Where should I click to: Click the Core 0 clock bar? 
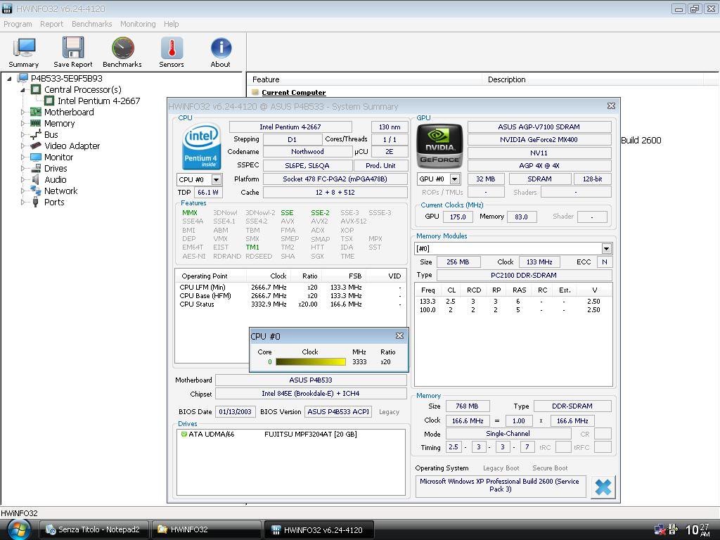(x=310, y=362)
